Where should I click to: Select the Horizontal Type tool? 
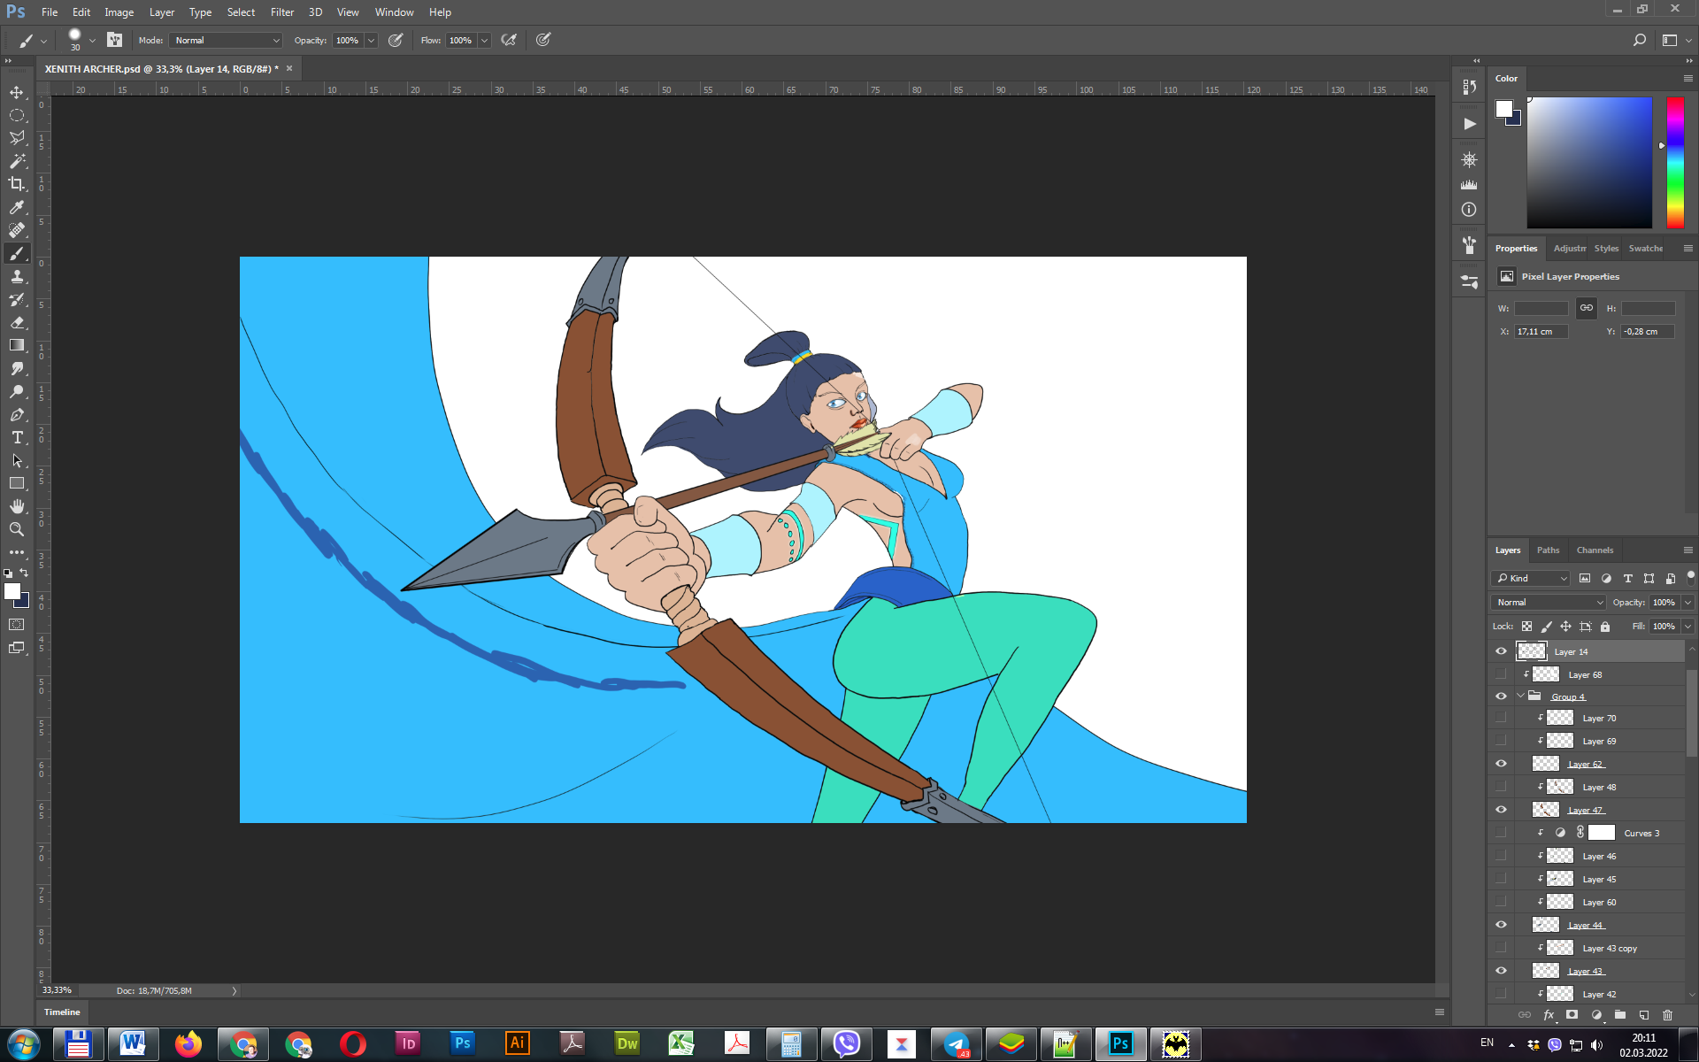(17, 437)
